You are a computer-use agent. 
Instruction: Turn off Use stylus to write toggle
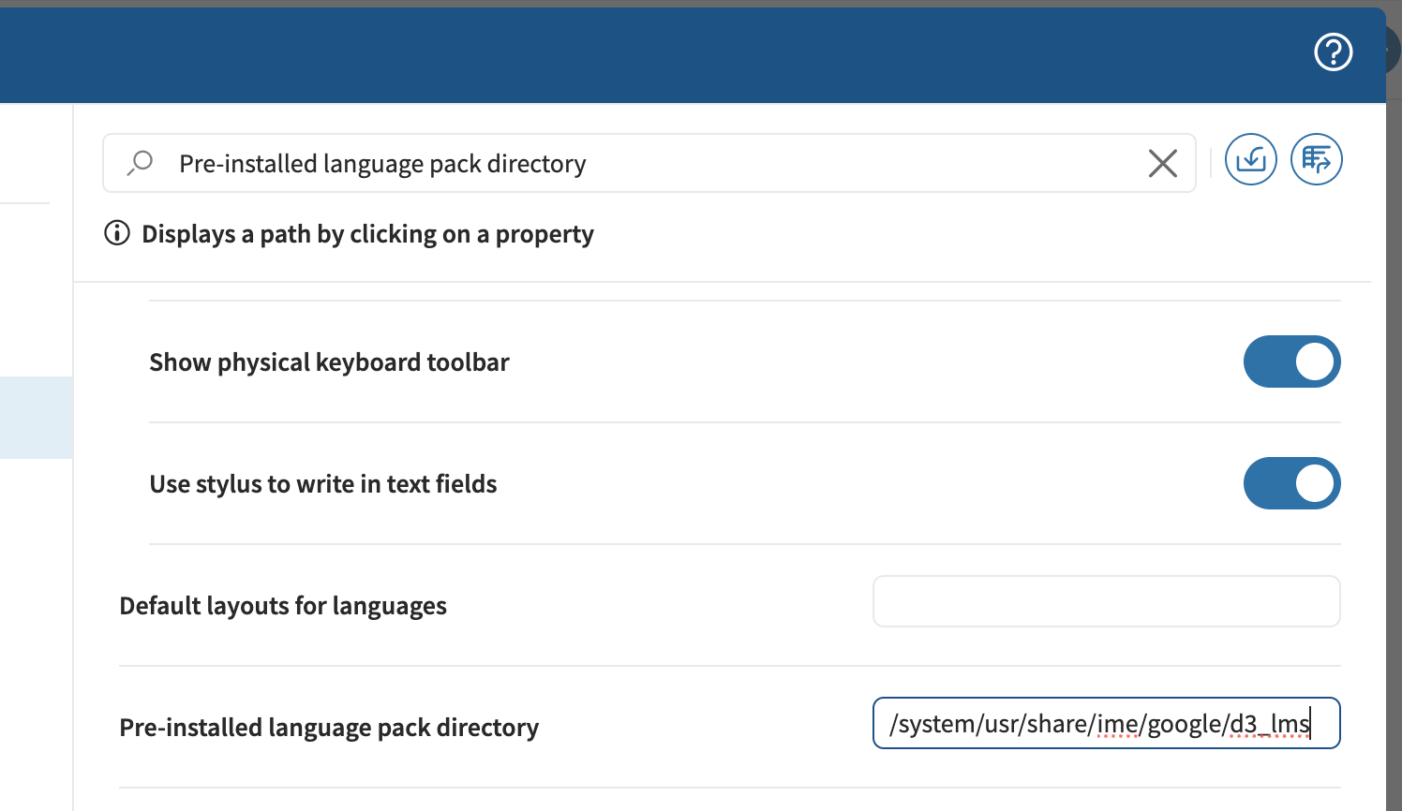1291,483
